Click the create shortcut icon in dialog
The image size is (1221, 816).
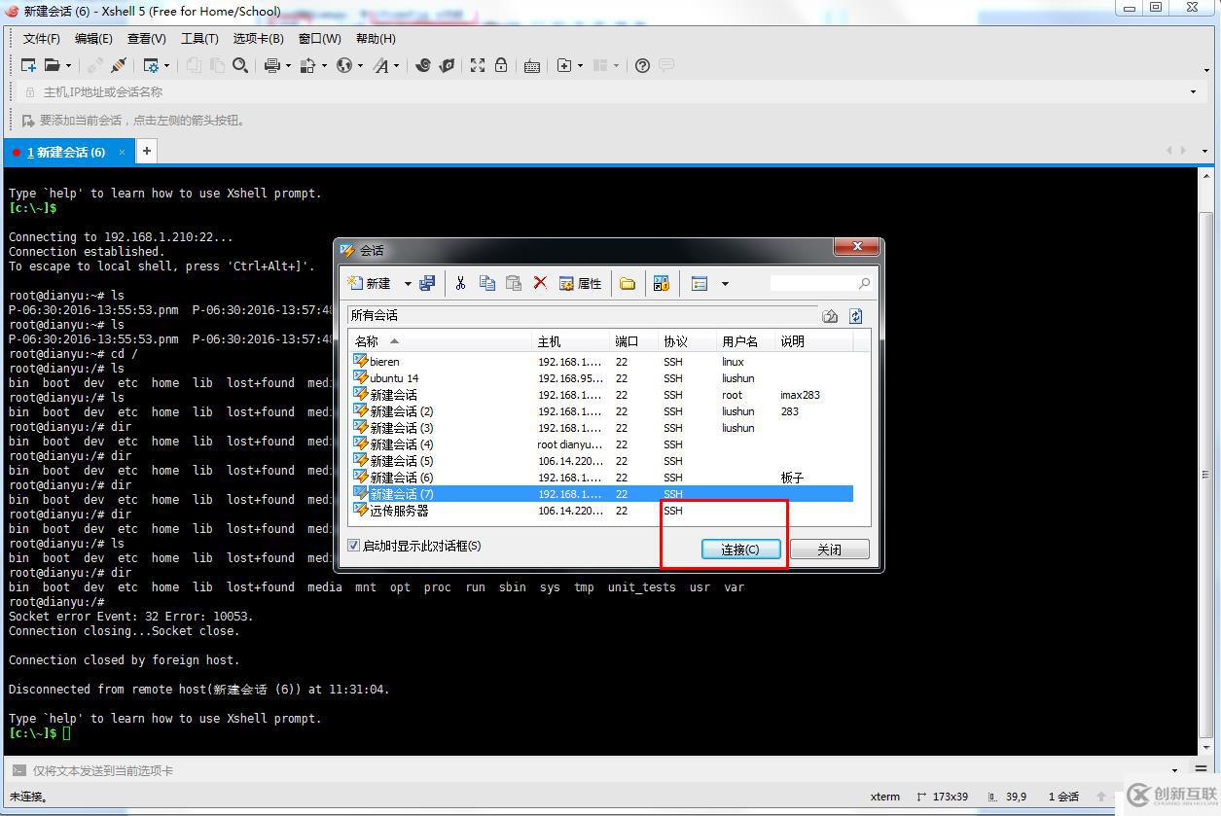662,283
